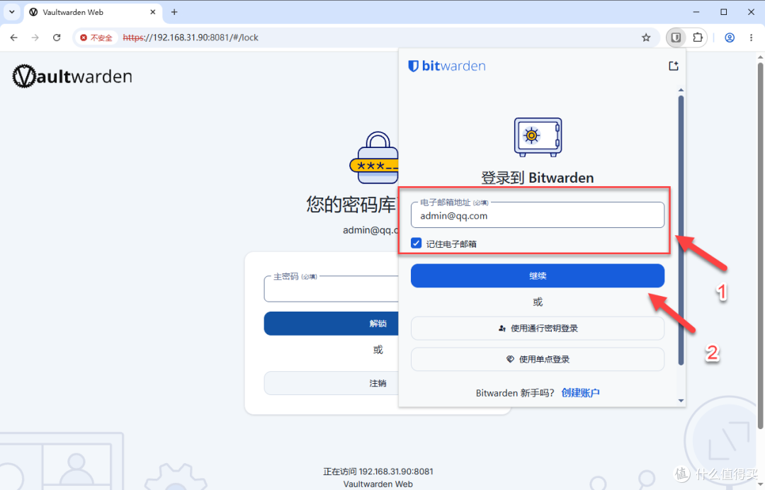Screen dimensions: 765x490
Task: Click 使用通行密钥登录 button
Action: [537, 328]
